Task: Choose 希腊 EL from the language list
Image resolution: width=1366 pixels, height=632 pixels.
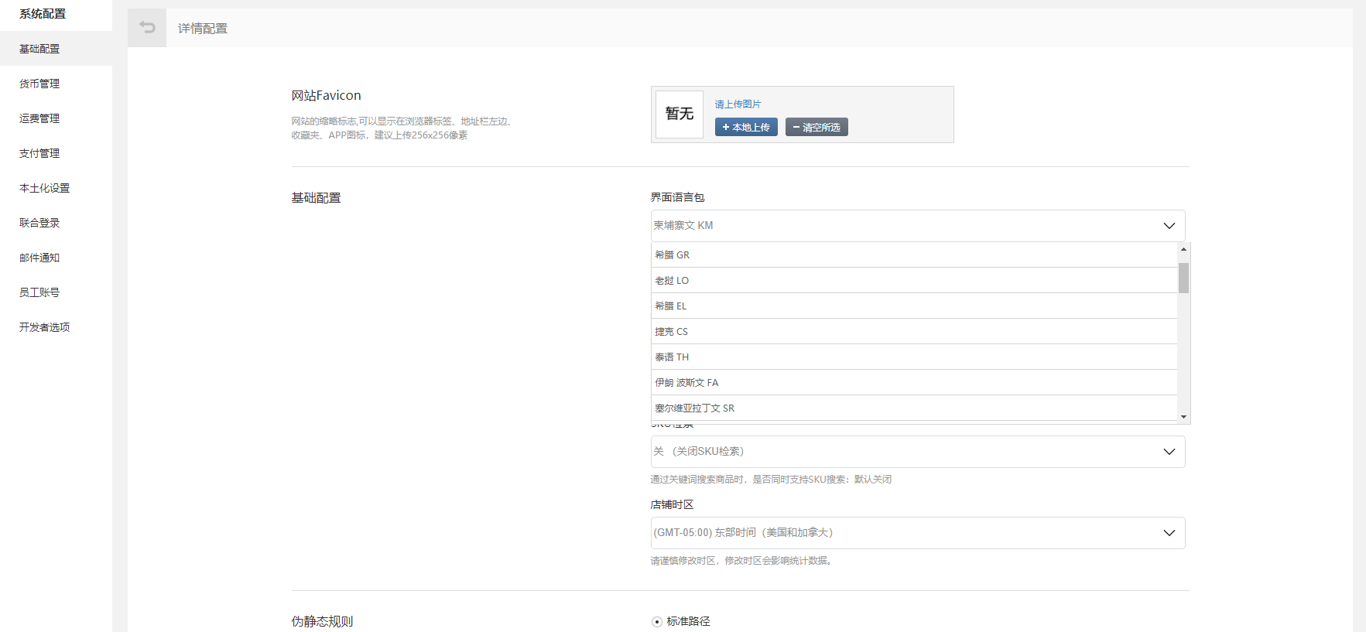Action: [914, 306]
